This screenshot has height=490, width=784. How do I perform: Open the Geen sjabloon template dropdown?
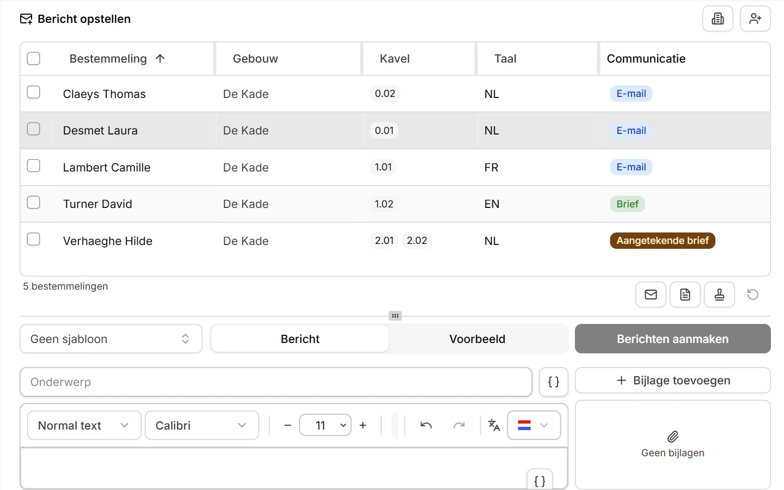[111, 339]
